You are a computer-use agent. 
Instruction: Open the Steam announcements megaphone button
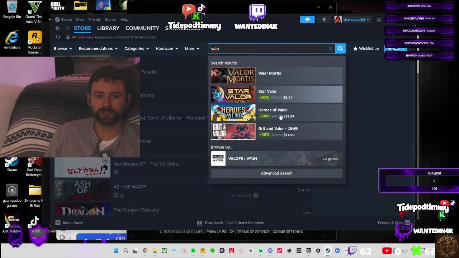(x=307, y=20)
